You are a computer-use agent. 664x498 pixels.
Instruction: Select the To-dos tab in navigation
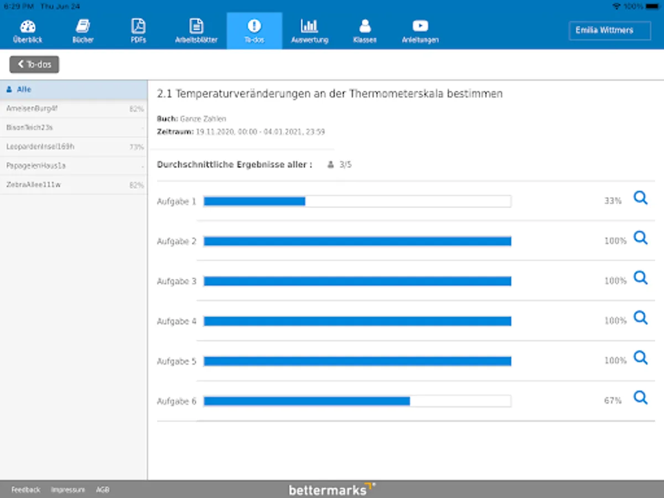click(254, 31)
